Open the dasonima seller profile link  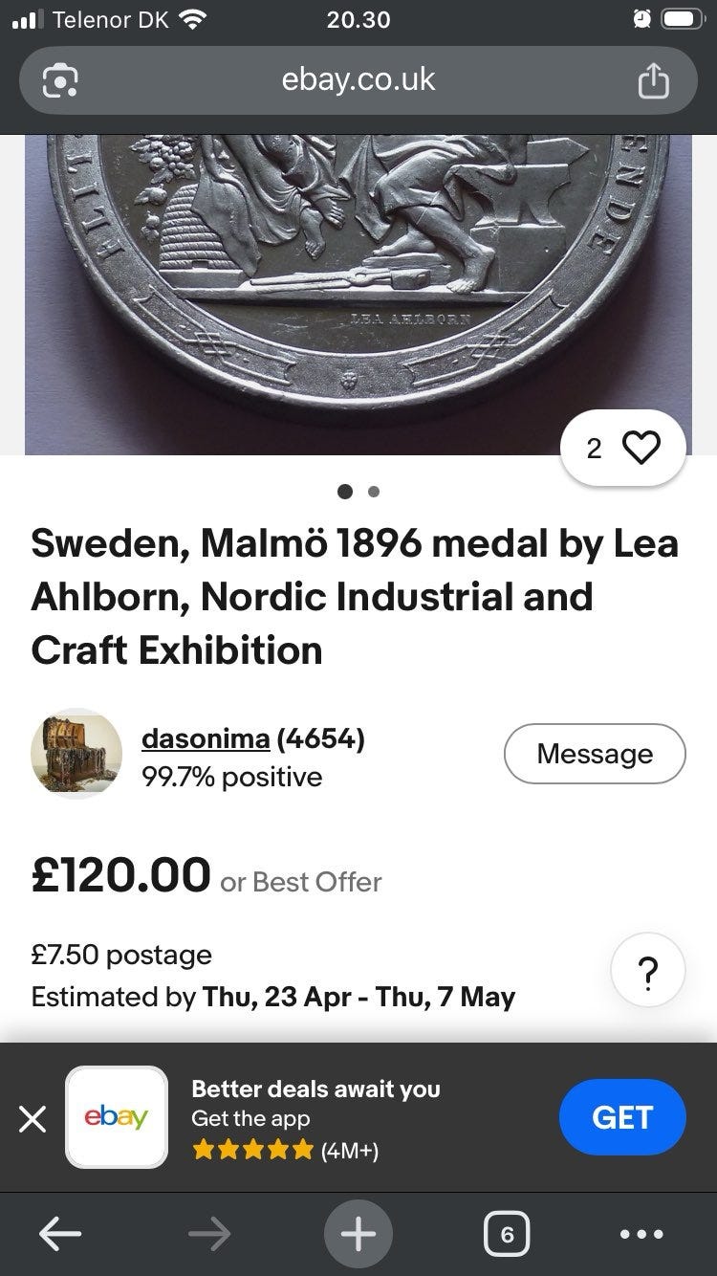[205, 739]
